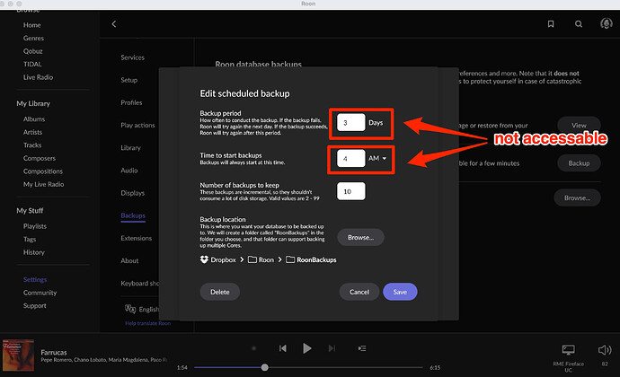This screenshot has height=377, width=620.
Task: Open Community in sidebar
Action: click(x=40, y=293)
